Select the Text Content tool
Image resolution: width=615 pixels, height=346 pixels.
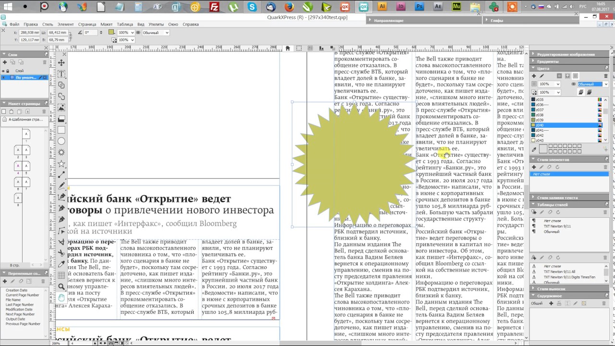click(61, 74)
